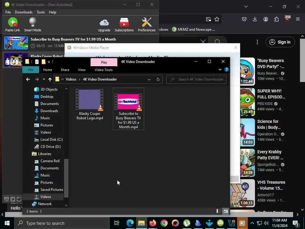Select View tab in File Explorer ribbon
The image size is (305, 229).
point(82,70)
